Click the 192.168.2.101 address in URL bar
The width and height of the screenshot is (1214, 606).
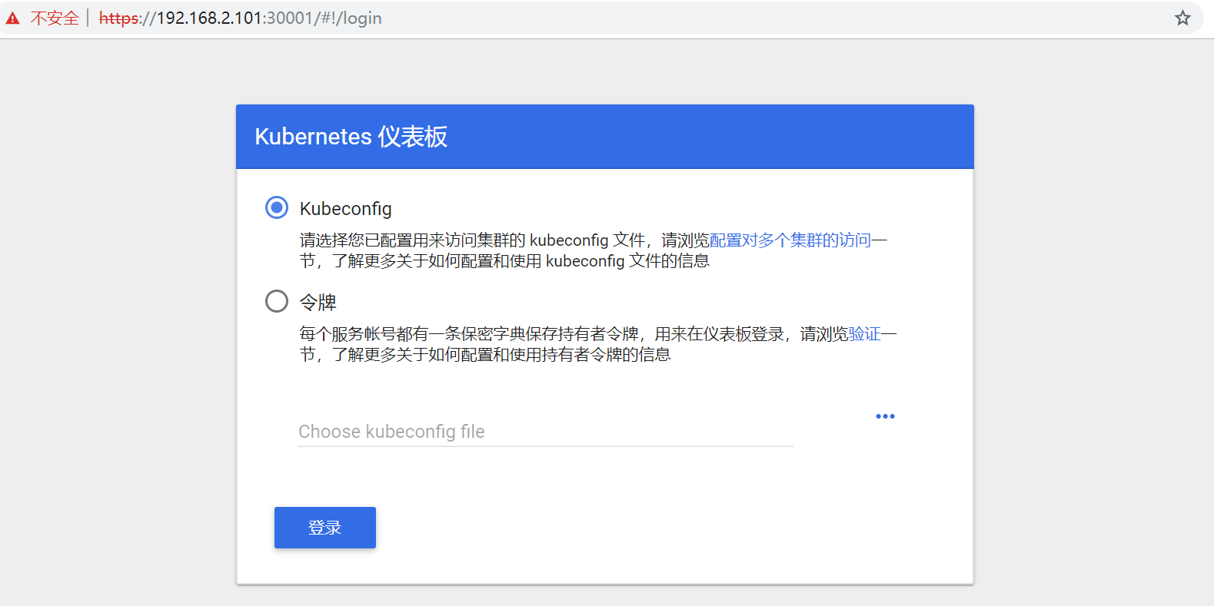[x=209, y=18]
